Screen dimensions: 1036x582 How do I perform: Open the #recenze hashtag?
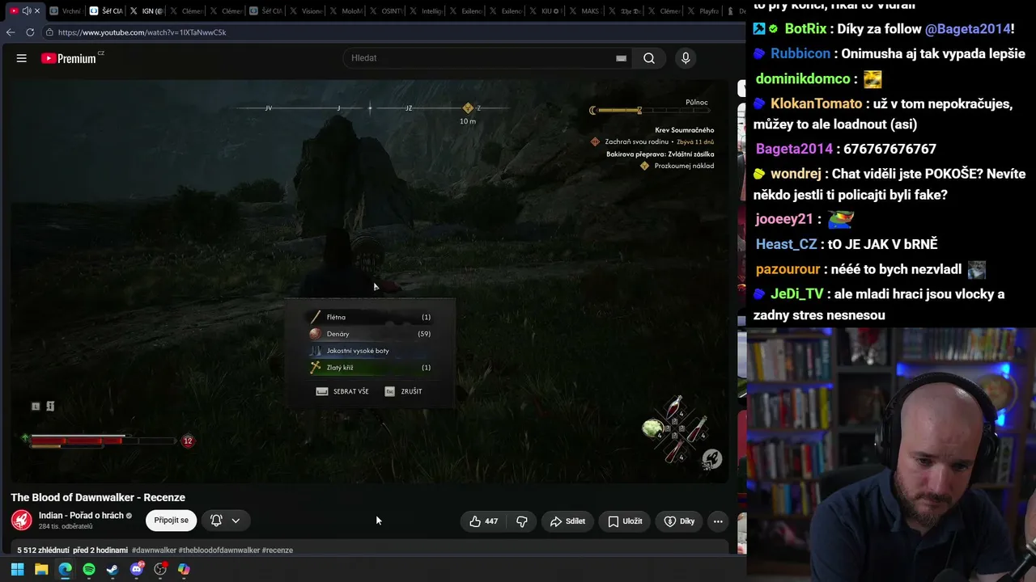[x=278, y=550]
